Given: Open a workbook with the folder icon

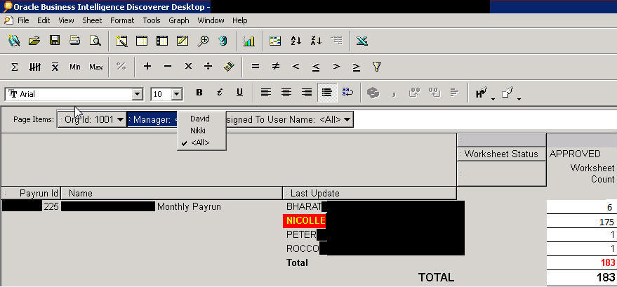Looking at the screenshot, I should 34,41.
